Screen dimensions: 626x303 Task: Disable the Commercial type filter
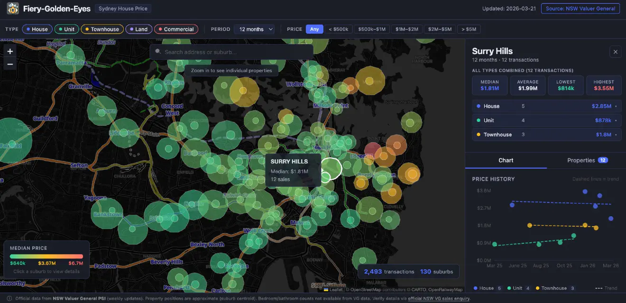[x=176, y=29]
